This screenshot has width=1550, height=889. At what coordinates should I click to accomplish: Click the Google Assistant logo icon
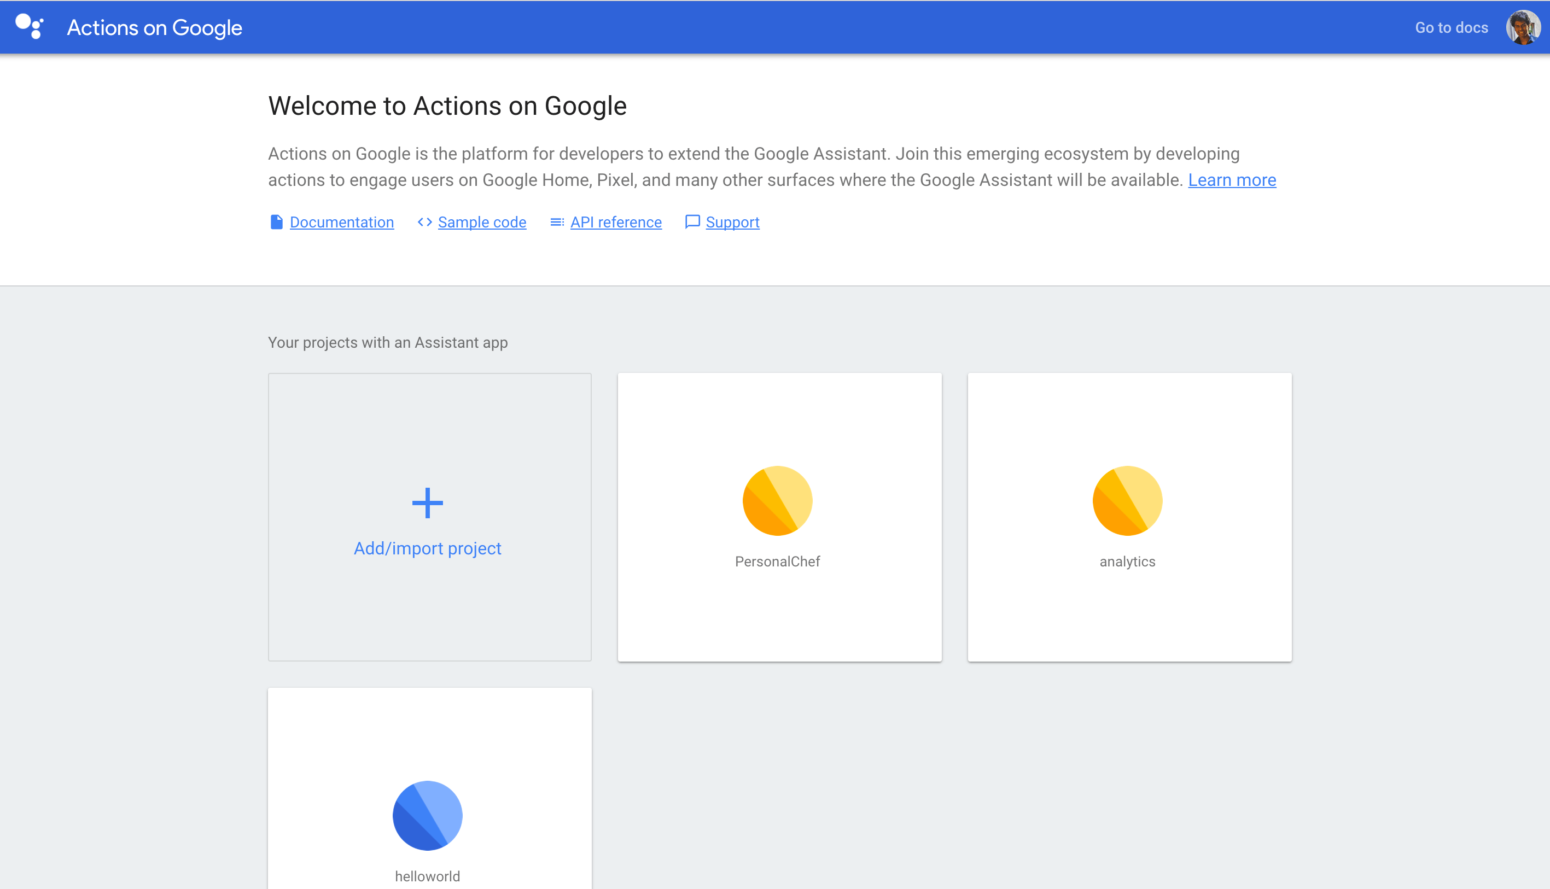coord(30,27)
